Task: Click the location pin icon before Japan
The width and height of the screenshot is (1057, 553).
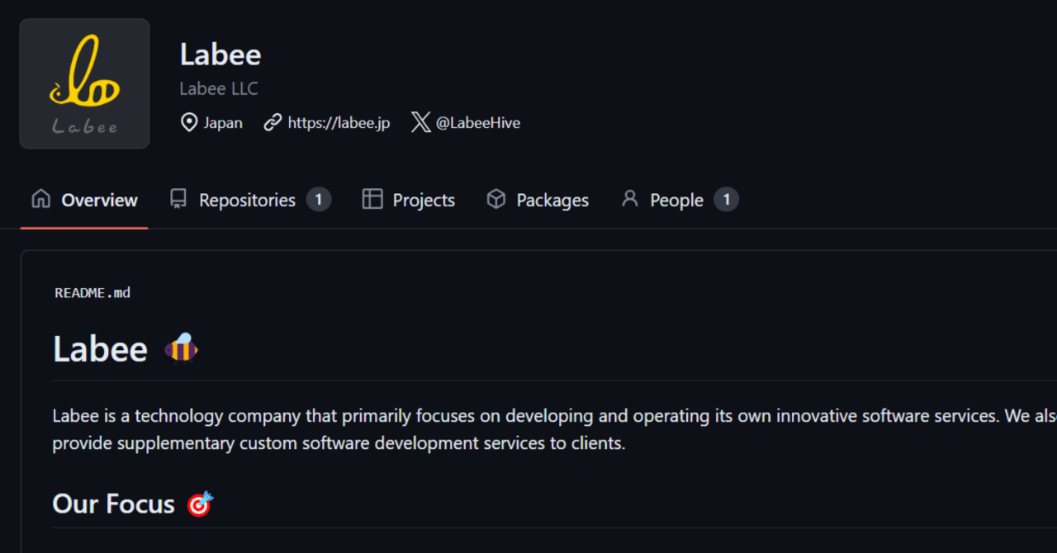Action: 188,122
